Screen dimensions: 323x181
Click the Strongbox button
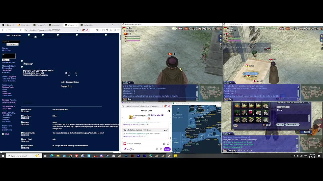coord(293,124)
